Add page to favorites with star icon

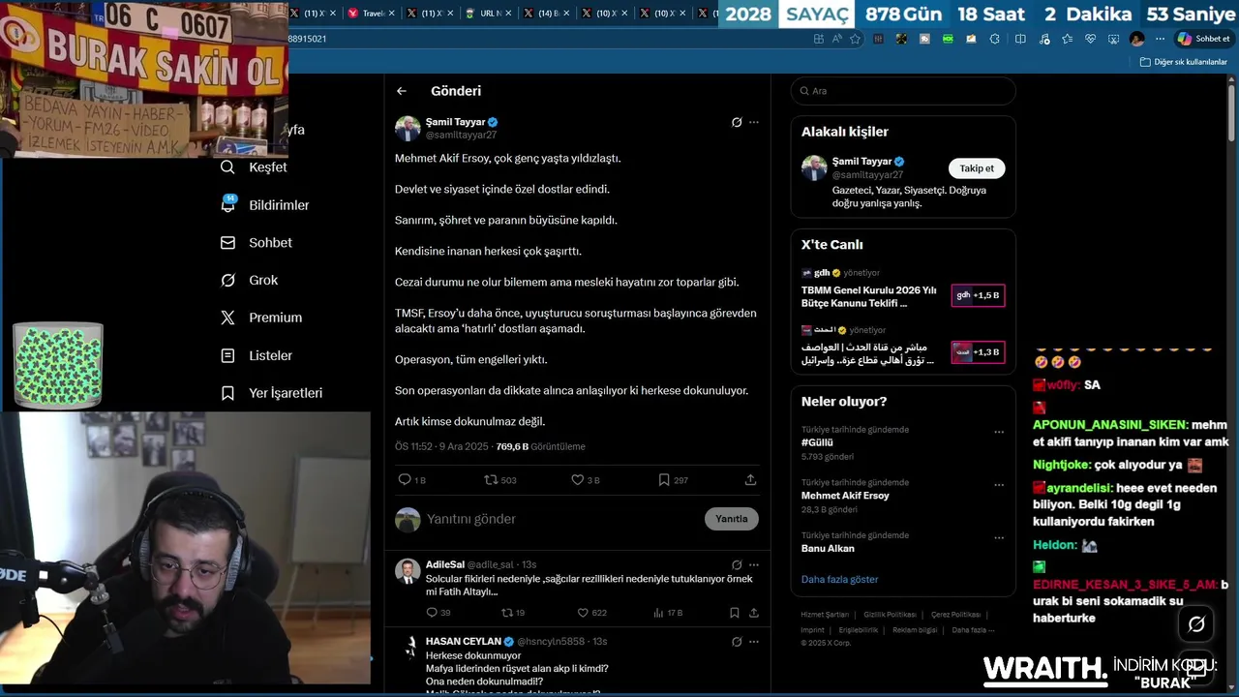tap(855, 39)
